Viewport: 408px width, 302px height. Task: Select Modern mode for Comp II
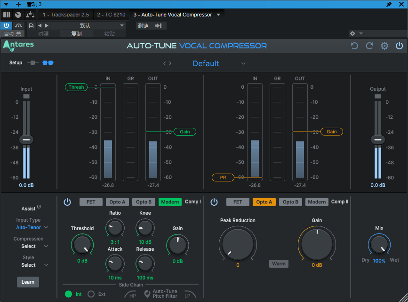pyautogui.click(x=317, y=202)
